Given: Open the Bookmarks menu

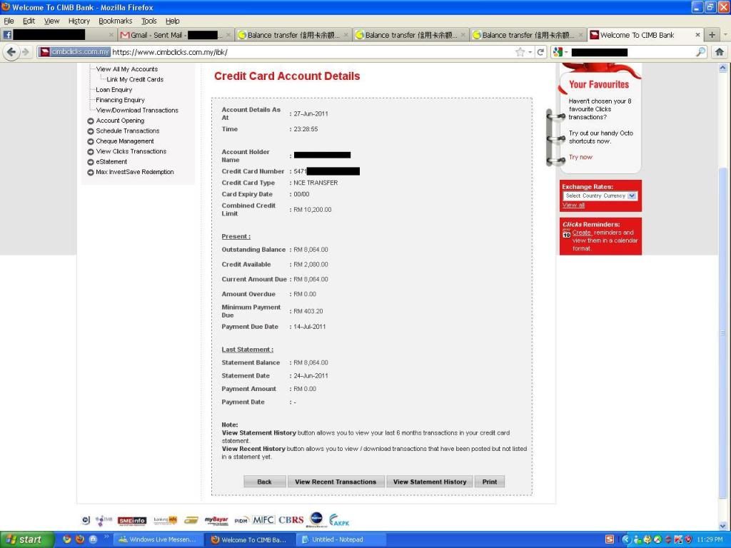Looking at the screenshot, I should point(115,21).
